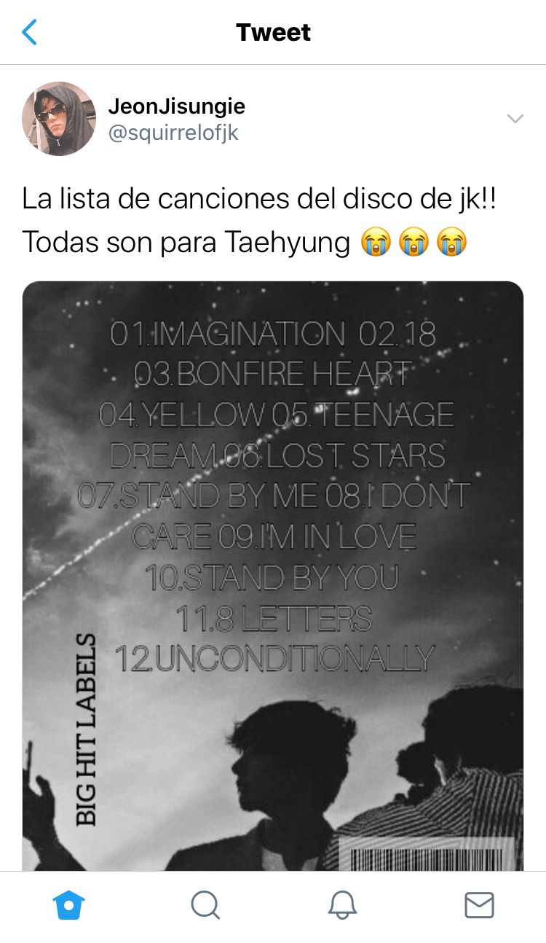Open the Notifications bell tab
Screen dimensions: 546x943
342,906
